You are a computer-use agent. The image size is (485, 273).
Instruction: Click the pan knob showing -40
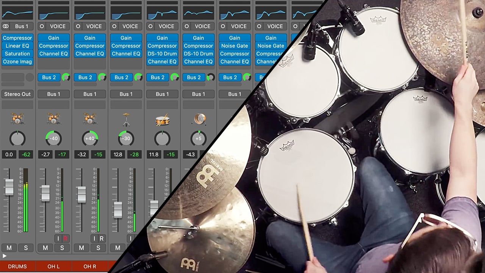point(53,138)
